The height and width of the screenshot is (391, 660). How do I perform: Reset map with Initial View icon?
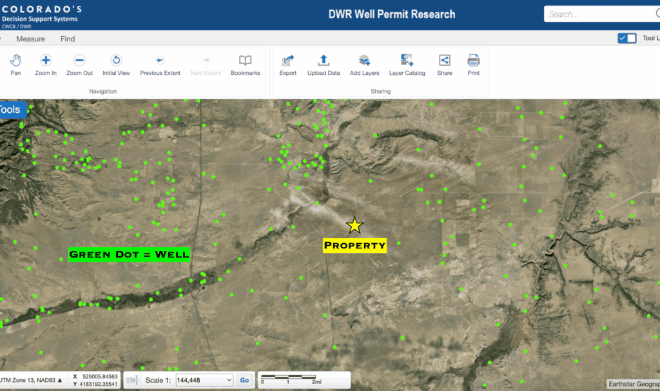[117, 61]
